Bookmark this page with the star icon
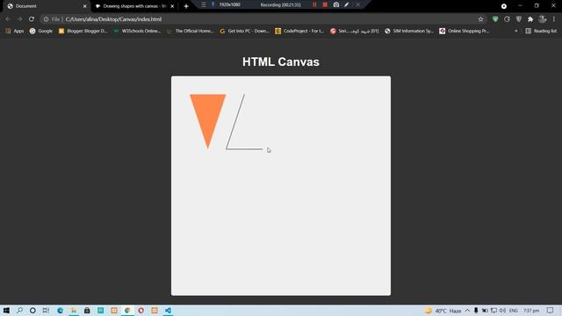 pyautogui.click(x=480, y=19)
